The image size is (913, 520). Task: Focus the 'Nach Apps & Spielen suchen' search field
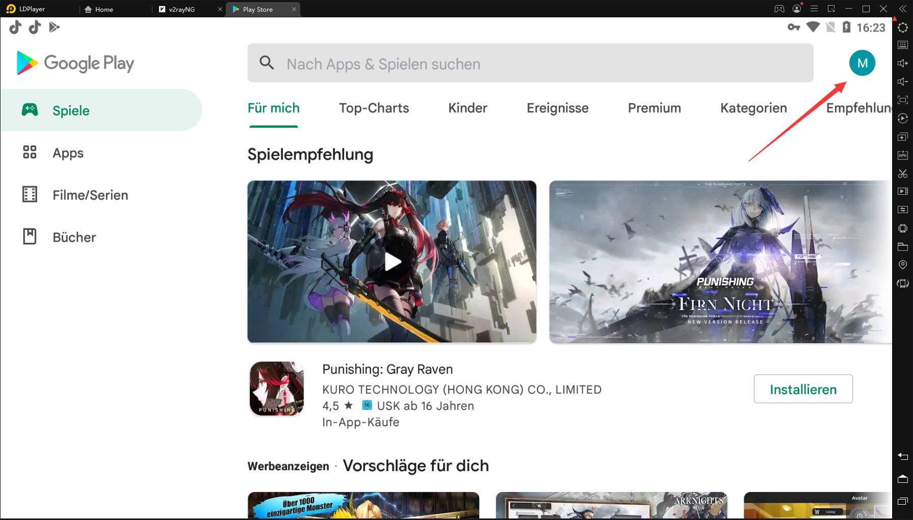(530, 63)
